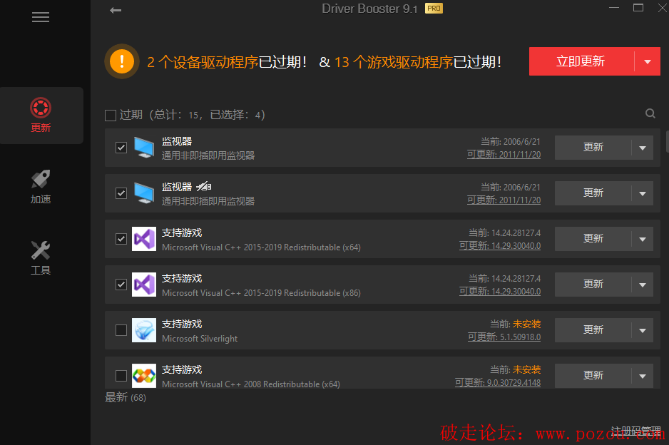Image resolution: width=669 pixels, height=445 pixels.
Task: Click 更新 button for Visual C++ 2008 (x64)
Action: point(593,376)
